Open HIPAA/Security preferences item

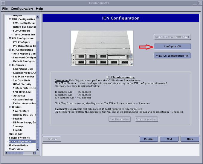pyautogui.click(x=22, y=84)
